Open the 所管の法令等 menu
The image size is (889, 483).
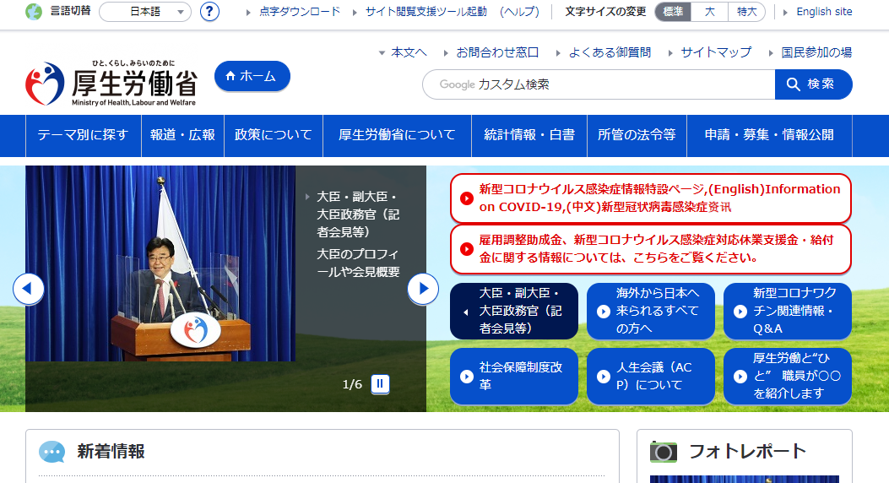tap(637, 135)
